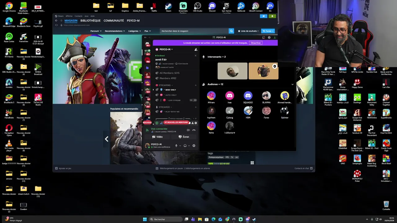Screen dimensions: 397x223
Task: Open Razer Cortex desktop shortcut
Action: (x=9, y=37)
